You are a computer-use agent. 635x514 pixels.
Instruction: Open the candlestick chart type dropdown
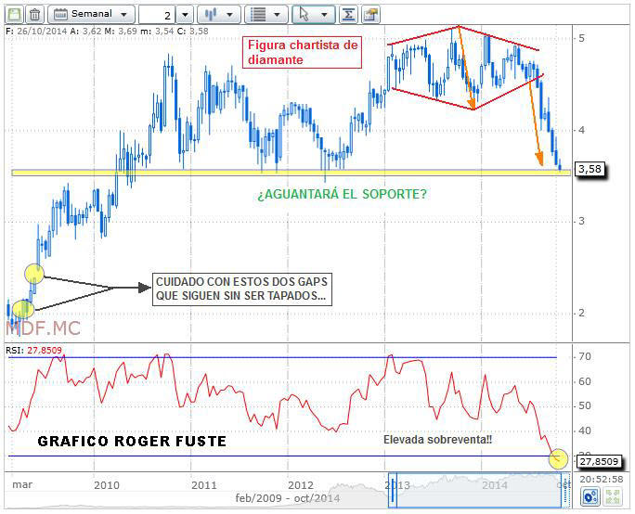[x=219, y=15]
